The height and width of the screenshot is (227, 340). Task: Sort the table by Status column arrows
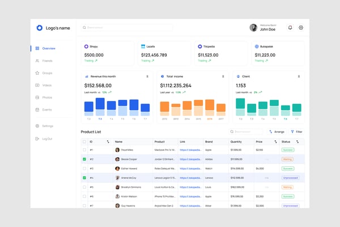pos(297,142)
